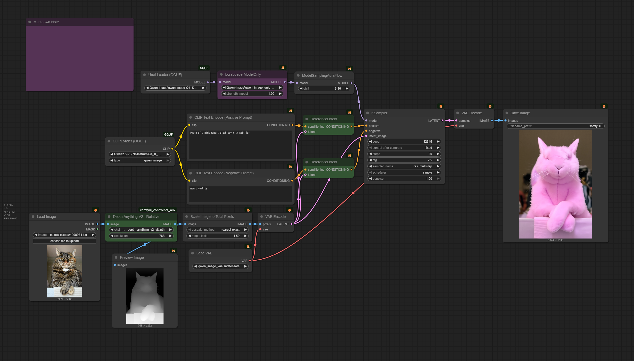Open upscale_method dropdown showing nearest-exact
The width and height of the screenshot is (634, 361).
click(x=217, y=230)
